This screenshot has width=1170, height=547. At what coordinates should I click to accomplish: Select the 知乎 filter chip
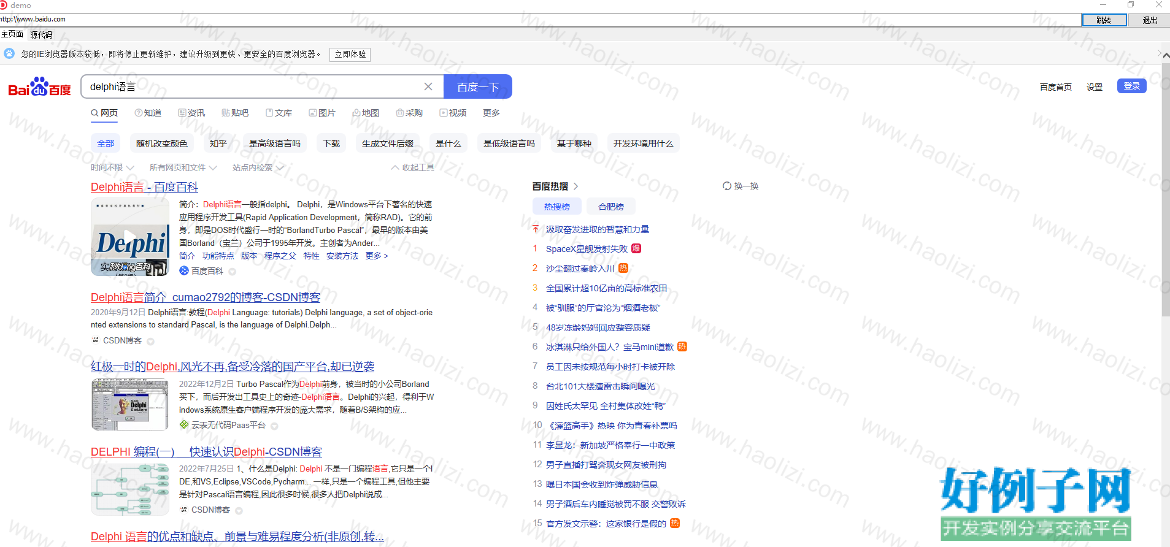point(218,143)
